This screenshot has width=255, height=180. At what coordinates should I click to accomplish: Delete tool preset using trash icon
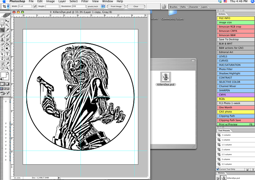coord(253,169)
